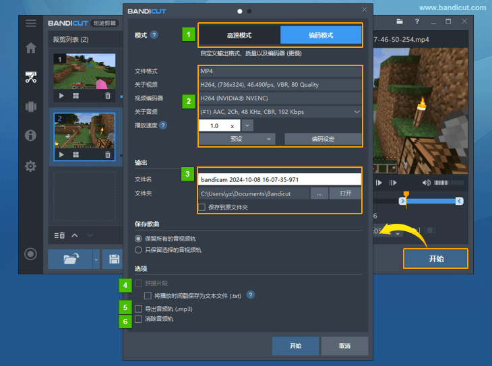Click the output folder path field
Screen dimensions: 492x366
[254, 193]
